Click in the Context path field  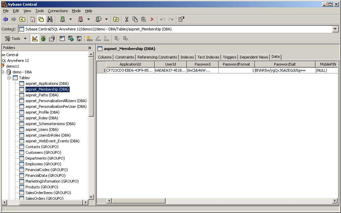click(175, 29)
